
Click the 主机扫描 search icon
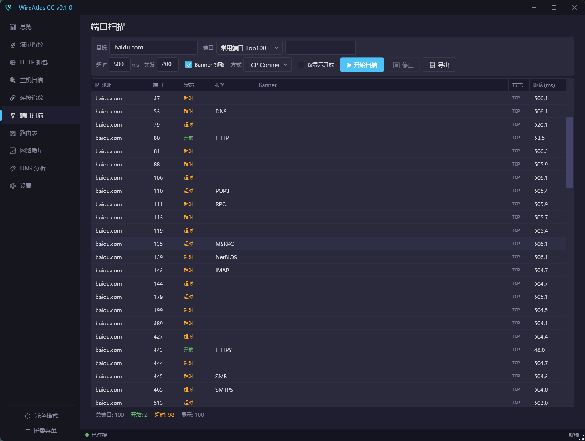pos(13,80)
